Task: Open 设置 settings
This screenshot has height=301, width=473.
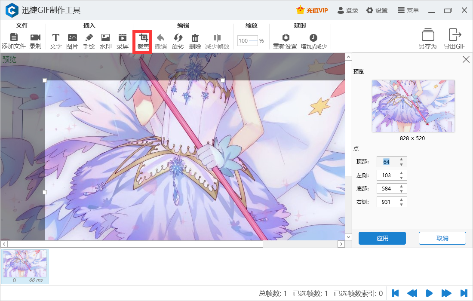Action: (x=377, y=10)
